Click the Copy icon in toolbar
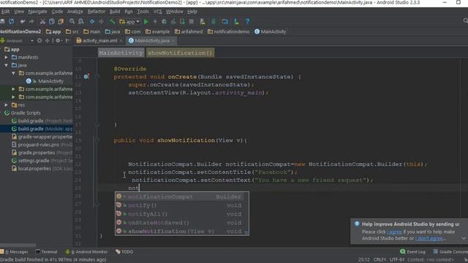This screenshot has width=468, height=263. click(52, 21)
